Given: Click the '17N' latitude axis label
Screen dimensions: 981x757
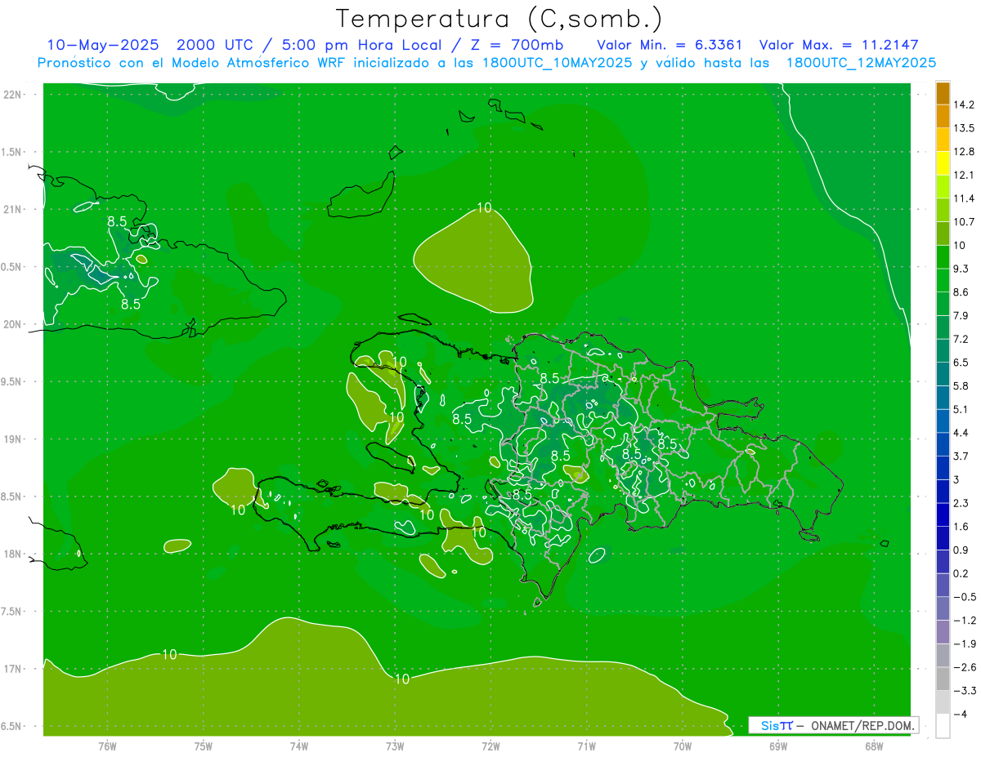Looking at the screenshot, I should pyautogui.click(x=12, y=670).
